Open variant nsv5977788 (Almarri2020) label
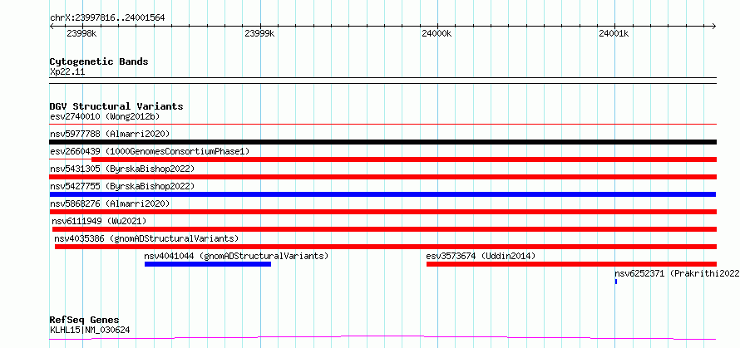This screenshot has height=348, width=740. click(x=110, y=134)
